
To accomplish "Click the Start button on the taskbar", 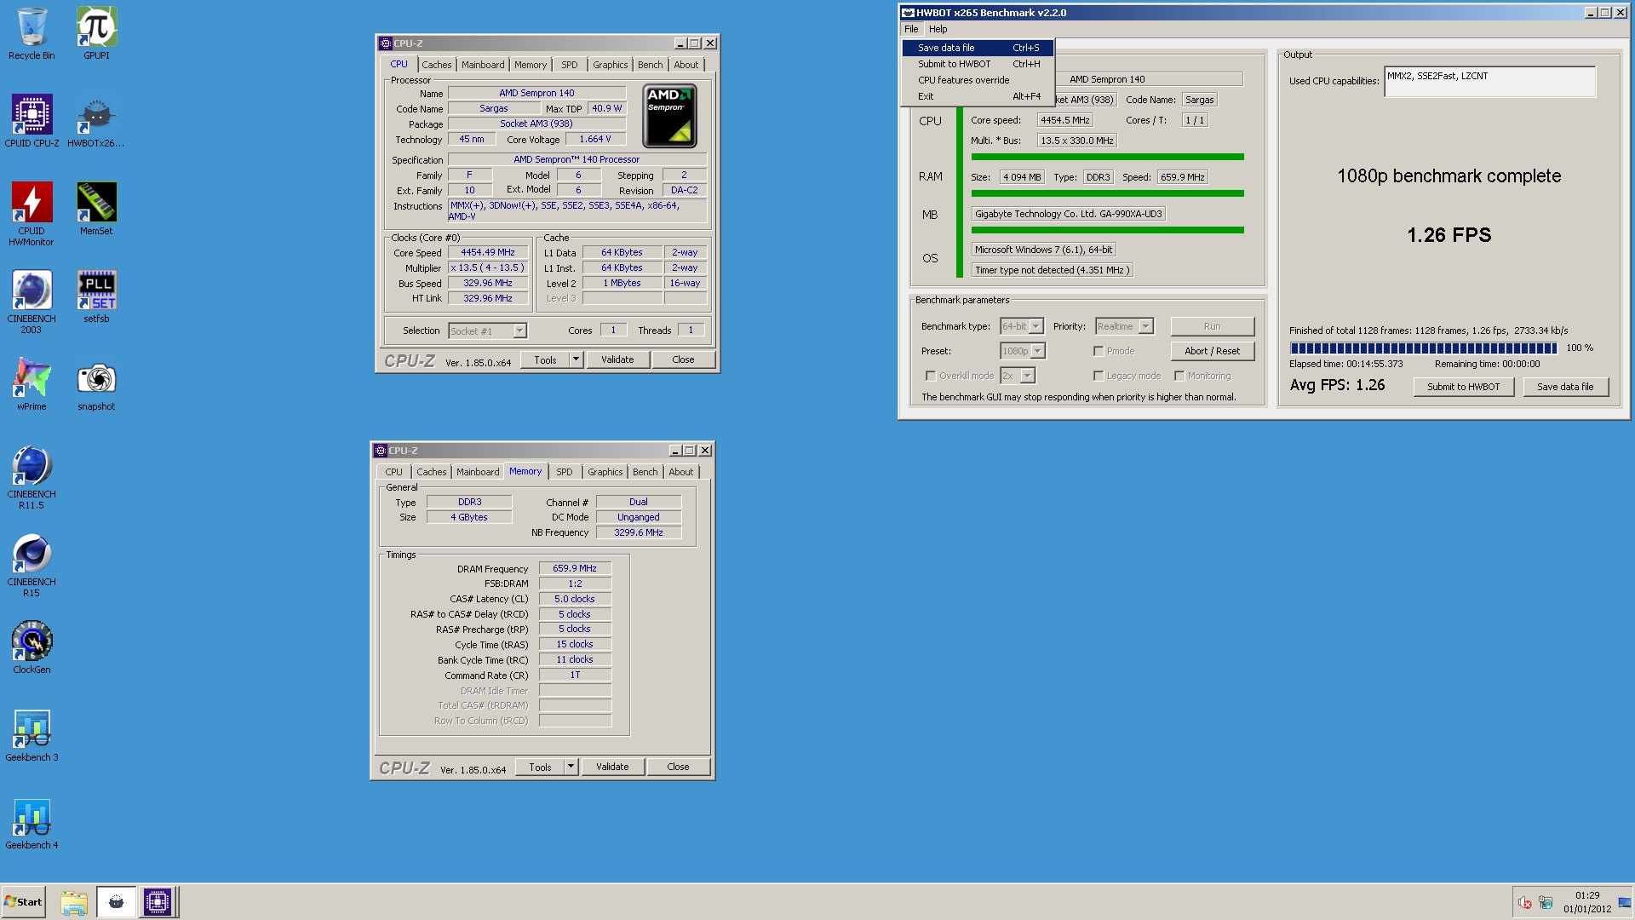I will 24,902.
